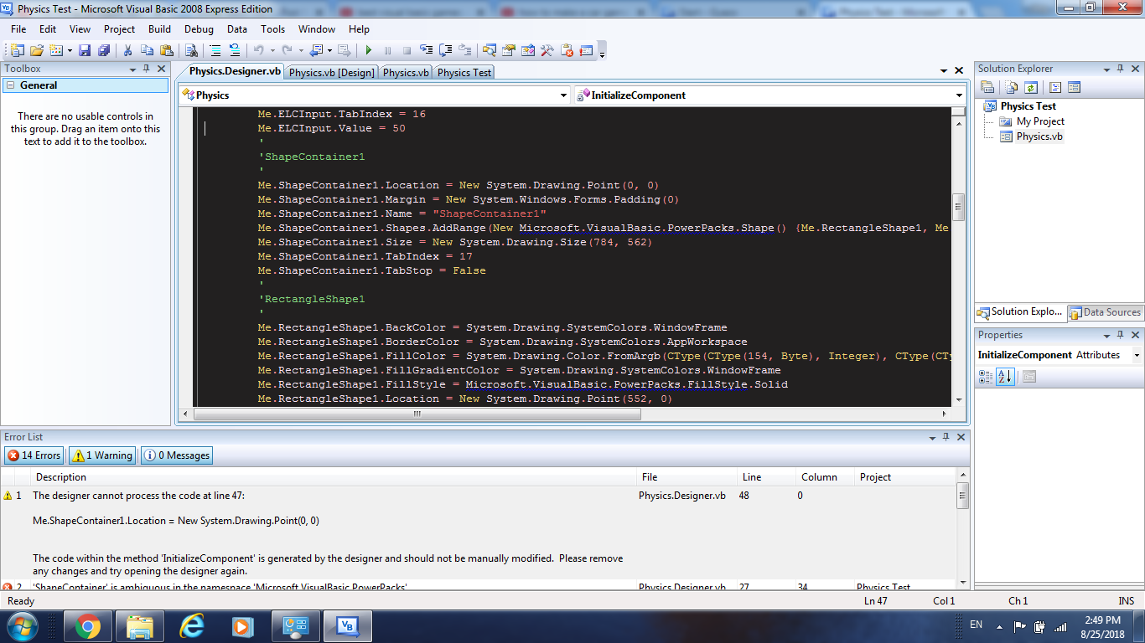Toggle auto-hide pin on the Error List panel
Viewport: 1145px width, 643px height.
(946, 437)
